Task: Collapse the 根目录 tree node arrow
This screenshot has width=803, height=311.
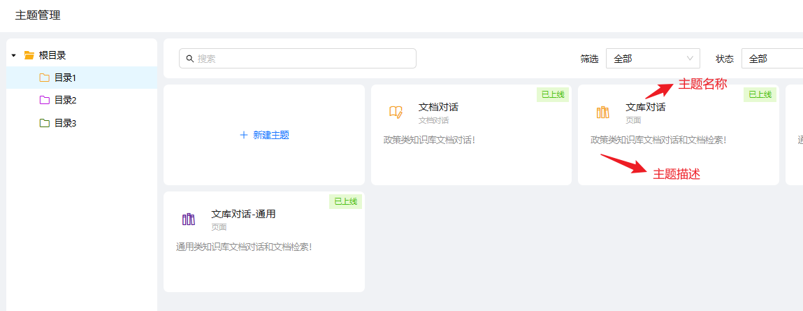Action: click(x=13, y=55)
